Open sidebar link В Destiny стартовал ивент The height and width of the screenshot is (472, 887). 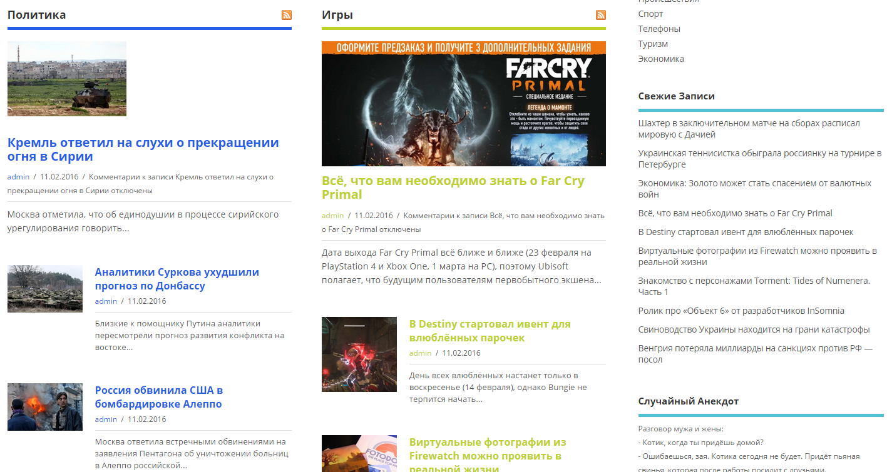[x=746, y=232]
